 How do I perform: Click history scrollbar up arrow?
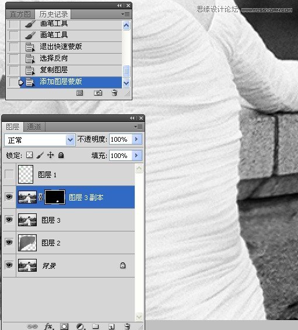click(127, 26)
